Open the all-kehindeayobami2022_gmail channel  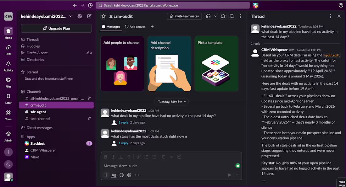click(56, 99)
